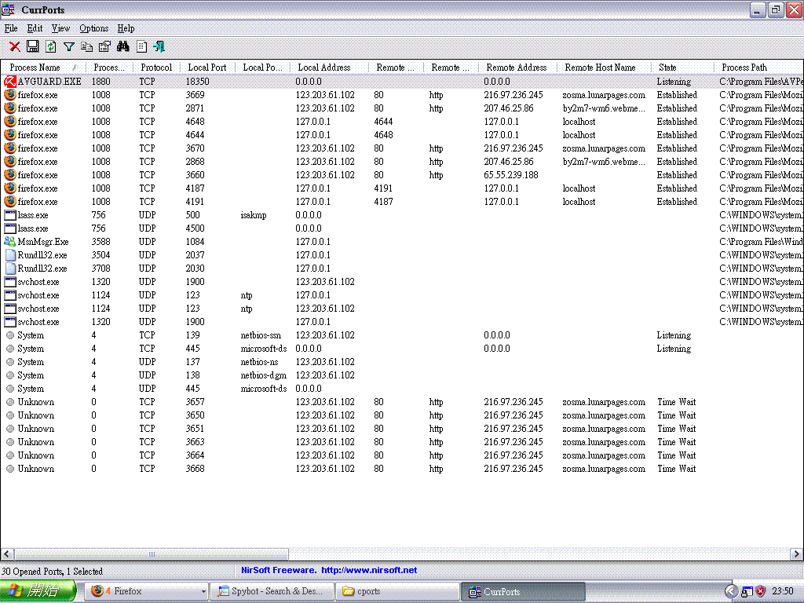Select the MsnMsgr.Exe process name

[43, 242]
